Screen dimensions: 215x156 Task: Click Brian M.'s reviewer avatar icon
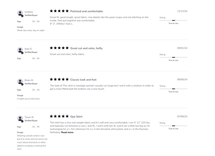[x=20, y=82]
